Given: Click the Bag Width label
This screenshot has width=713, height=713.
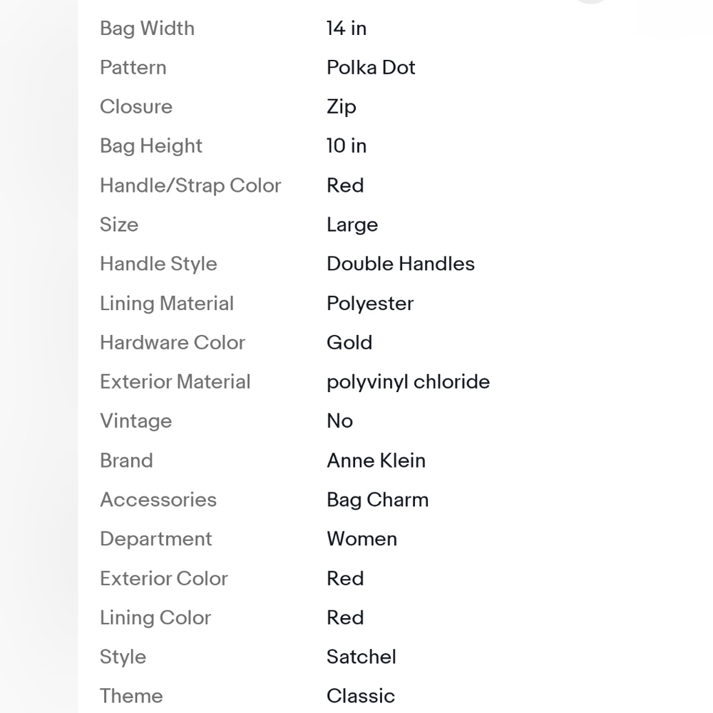Looking at the screenshot, I should [x=148, y=29].
